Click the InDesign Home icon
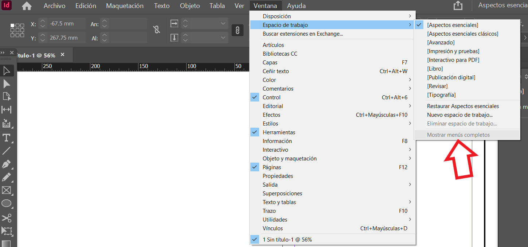This screenshot has width=528, height=247. 27,5
